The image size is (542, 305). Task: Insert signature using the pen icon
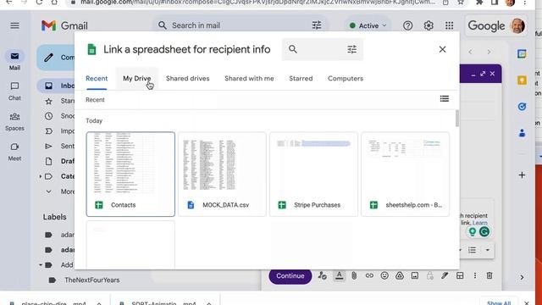[445, 275]
